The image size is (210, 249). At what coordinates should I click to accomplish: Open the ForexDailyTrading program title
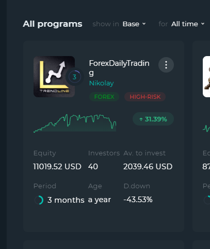(x=119, y=68)
